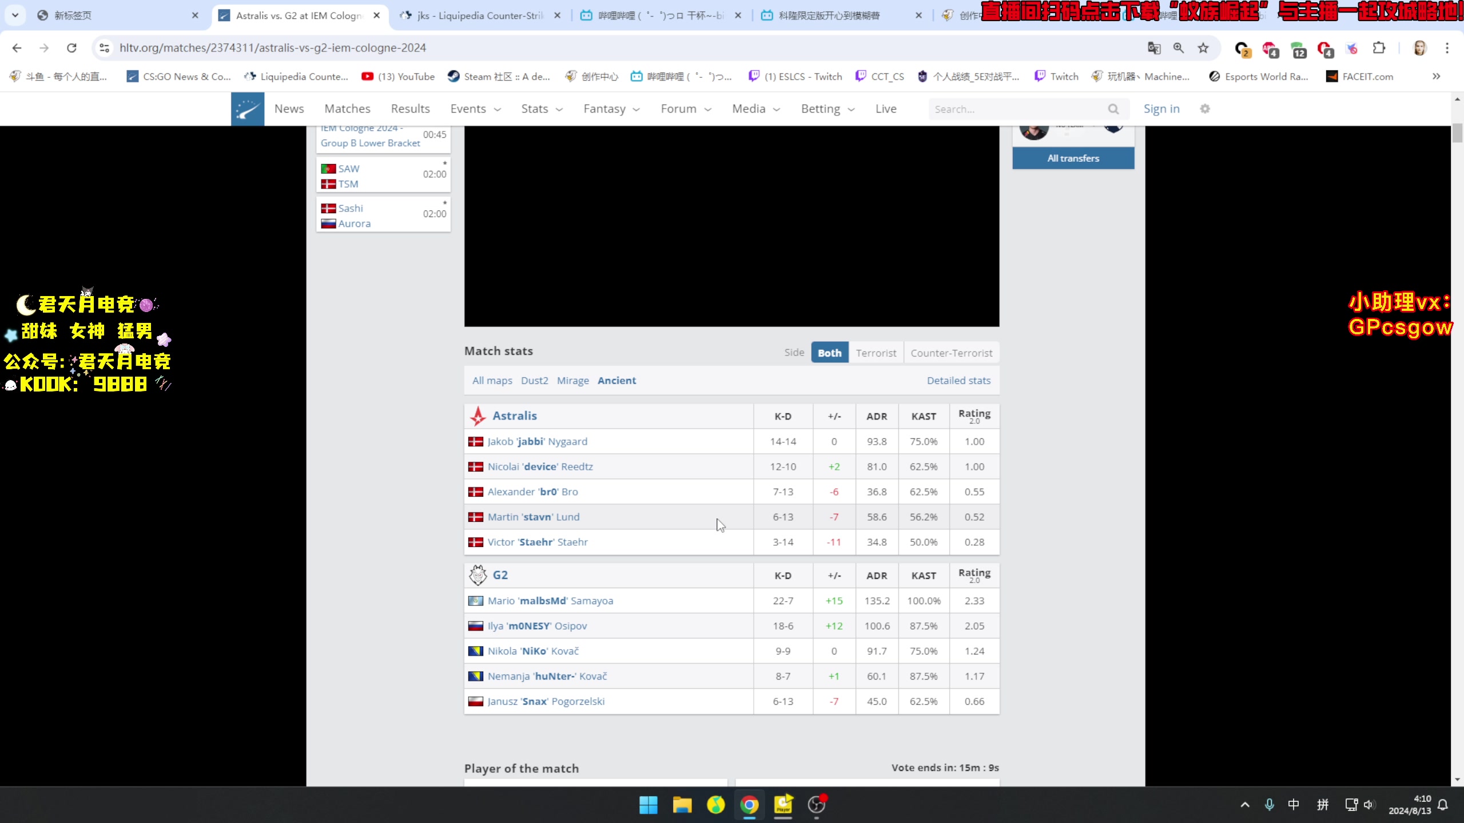The height and width of the screenshot is (823, 1464).
Task: Click the search magnifier icon in HLTV search box
Action: tap(1113, 109)
